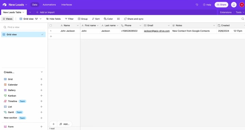Open the Color options button

pyautogui.click(x=108, y=19)
